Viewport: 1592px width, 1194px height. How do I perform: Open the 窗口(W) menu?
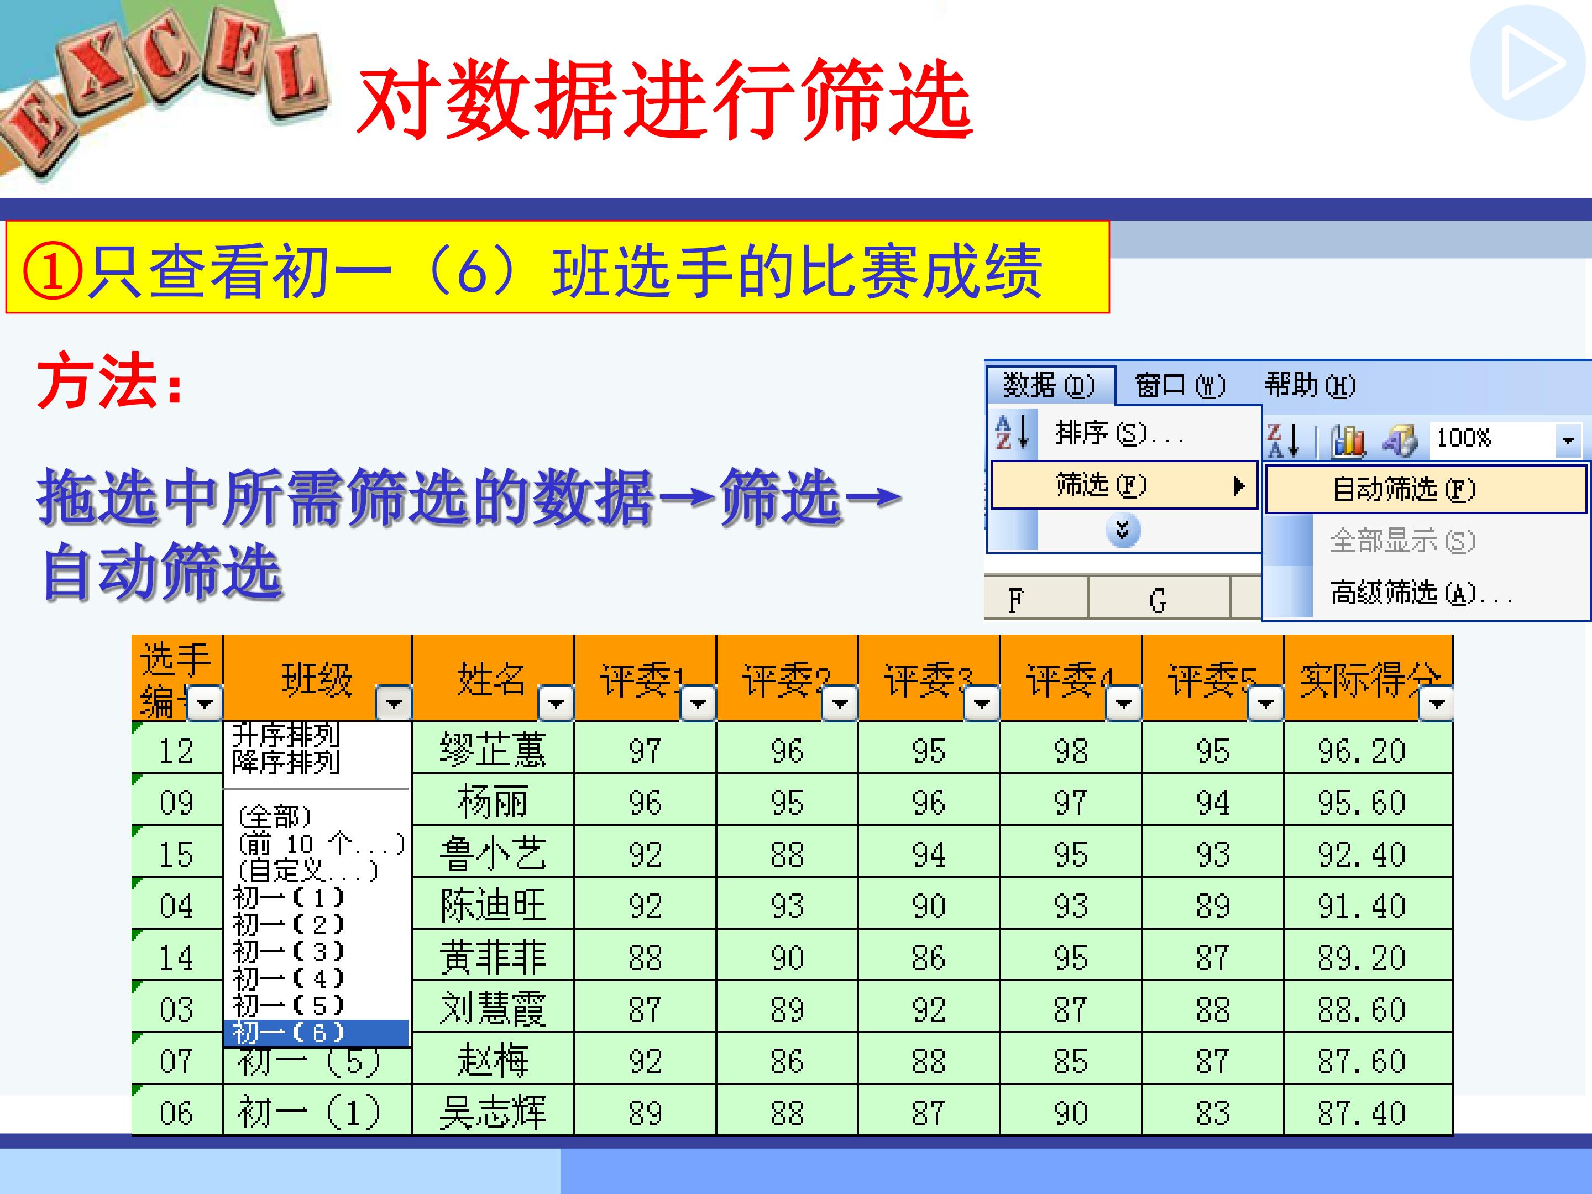pyautogui.click(x=1179, y=386)
